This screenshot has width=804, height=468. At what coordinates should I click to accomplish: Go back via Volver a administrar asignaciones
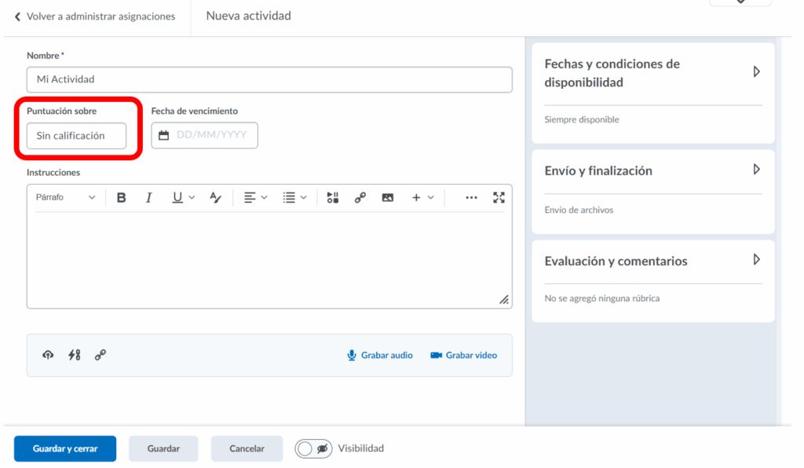pos(95,16)
